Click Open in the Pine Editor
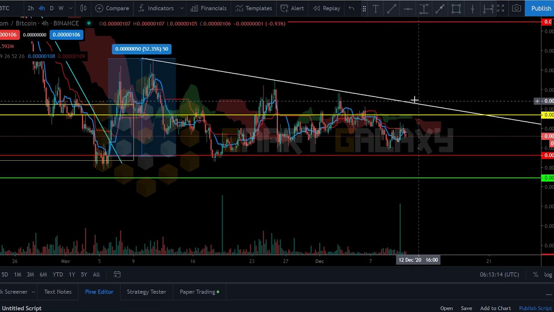The image size is (554, 312). 446,308
